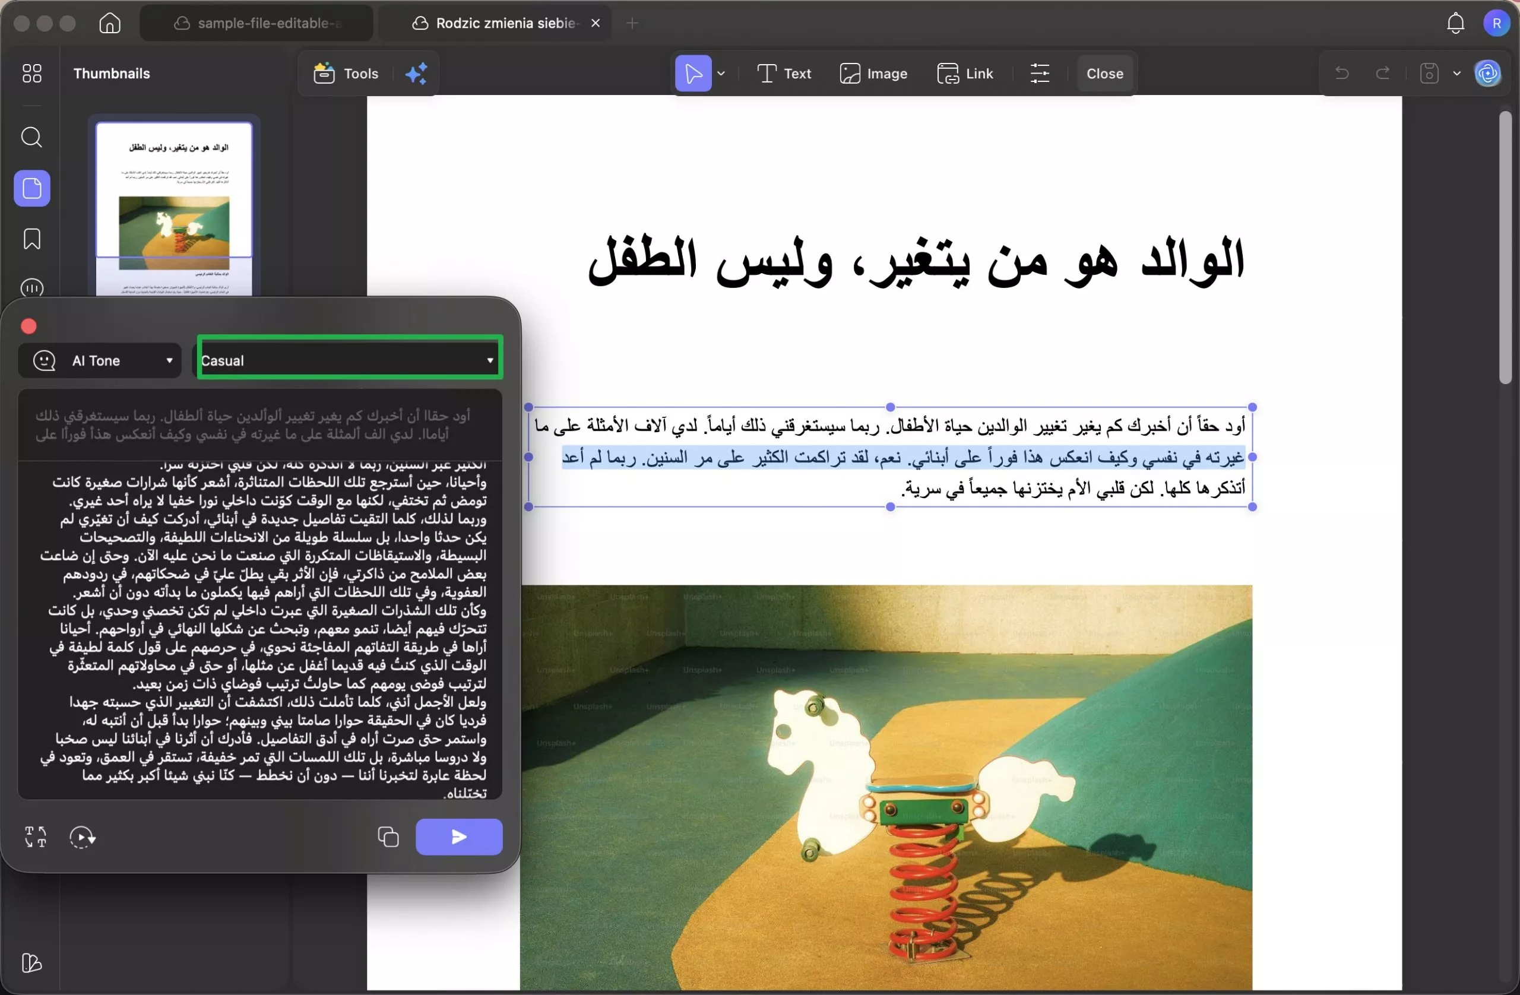Open the search panel in left sidebar

pos(32,137)
